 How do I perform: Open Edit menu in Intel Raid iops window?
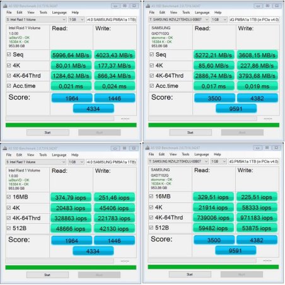click(x=20, y=155)
